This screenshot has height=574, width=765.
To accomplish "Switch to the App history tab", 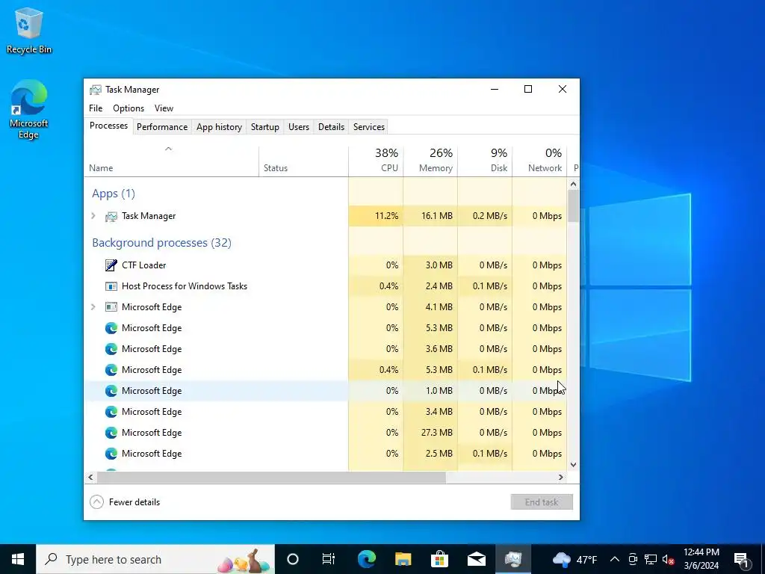I will 219,127.
